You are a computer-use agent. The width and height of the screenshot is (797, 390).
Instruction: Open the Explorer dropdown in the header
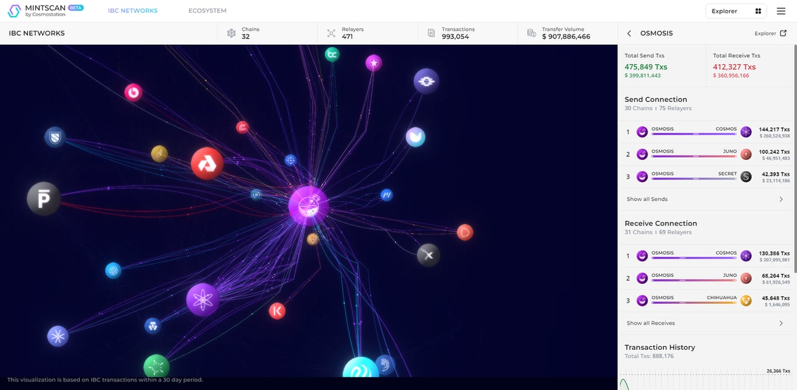point(737,11)
